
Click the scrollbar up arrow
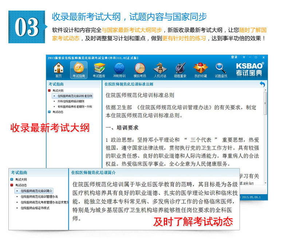[265, 90]
